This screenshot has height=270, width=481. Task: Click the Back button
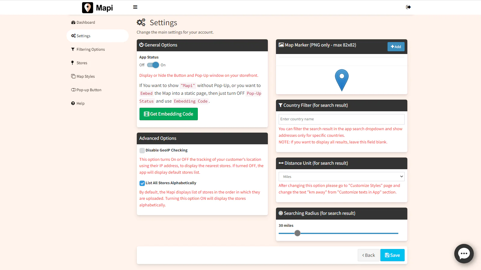369,255
